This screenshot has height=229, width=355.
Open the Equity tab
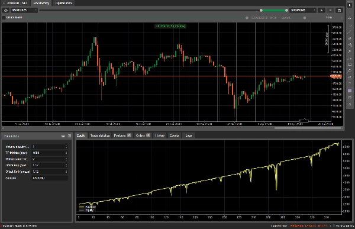80,136
